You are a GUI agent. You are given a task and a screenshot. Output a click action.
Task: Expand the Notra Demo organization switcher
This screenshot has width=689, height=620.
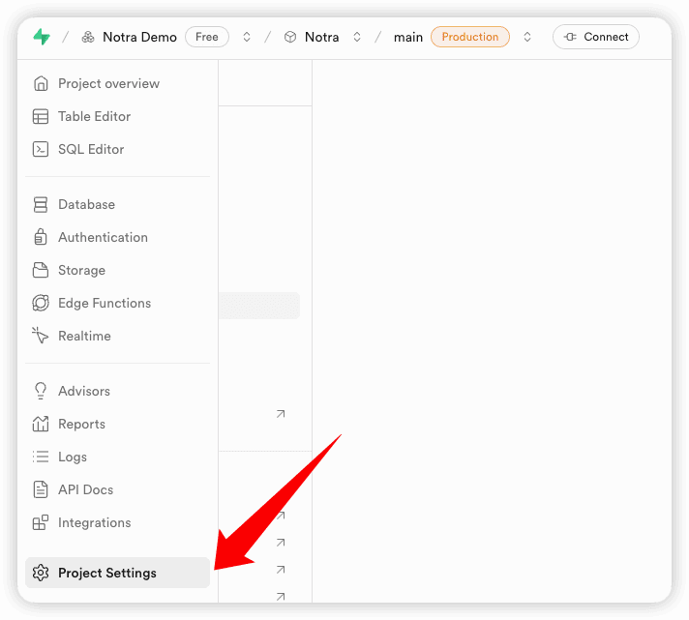point(247,37)
